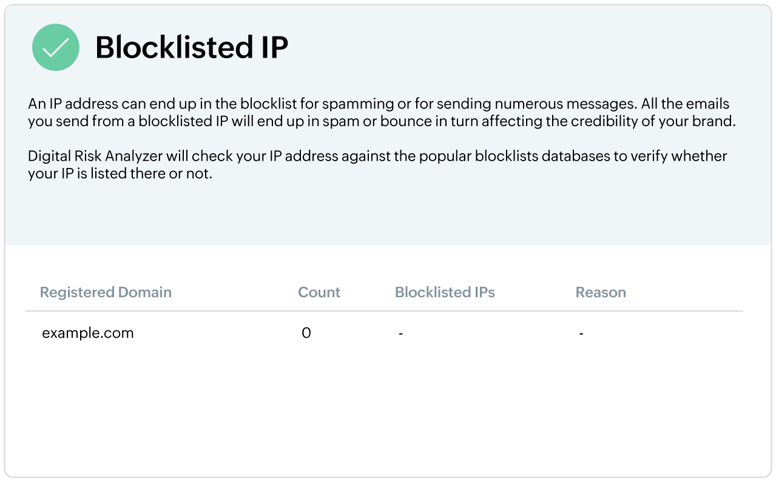Click the table header divider line
The width and height of the screenshot is (776, 482).
383,311
